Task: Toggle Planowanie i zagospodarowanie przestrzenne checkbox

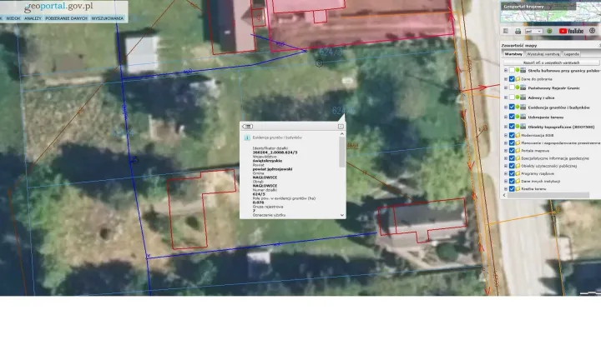Action: [512, 143]
